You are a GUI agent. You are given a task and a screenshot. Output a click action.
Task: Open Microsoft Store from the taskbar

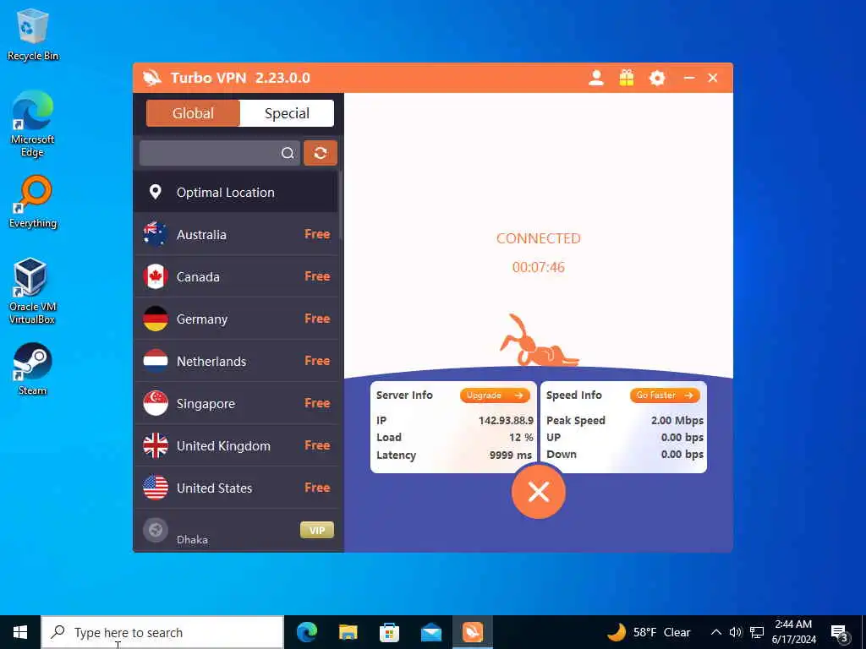pos(389,632)
